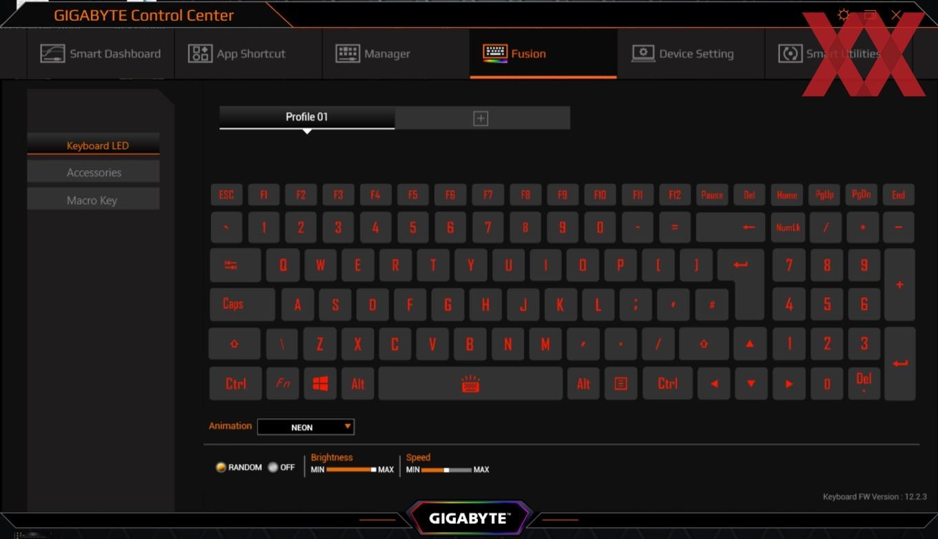This screenshot has width=938, height=539.
Task: Open the Device Setting tab
Action: [x=682, y=54]
